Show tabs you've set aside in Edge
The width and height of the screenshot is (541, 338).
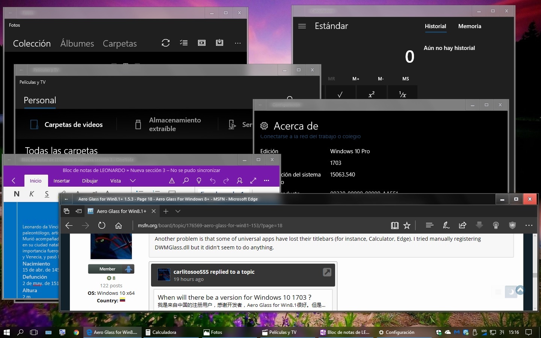66,211
